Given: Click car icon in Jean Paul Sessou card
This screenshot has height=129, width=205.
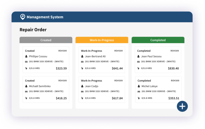Looking at the screenshot, I should click(x=138, y=62).
